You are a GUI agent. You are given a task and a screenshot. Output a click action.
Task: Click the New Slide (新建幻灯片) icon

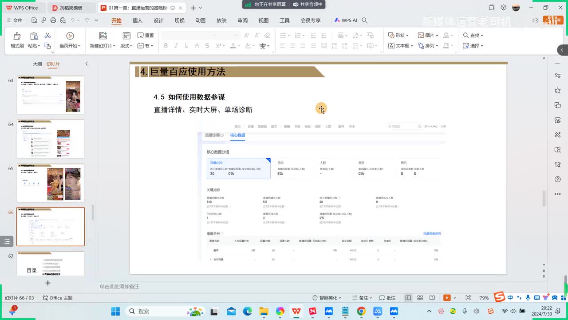pyautogui.click(x=103, y=36)
